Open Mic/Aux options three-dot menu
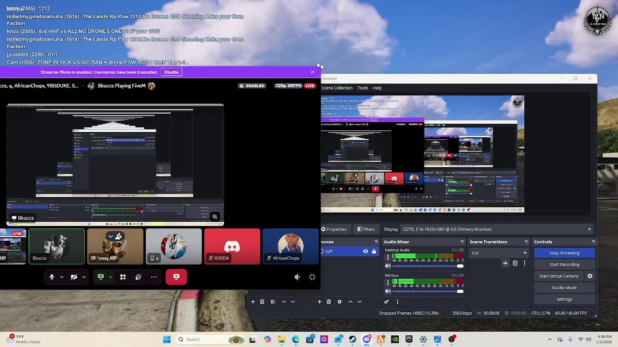Image resolution: width=618 pixels, height=347 pixels. [x=388, y=282]
